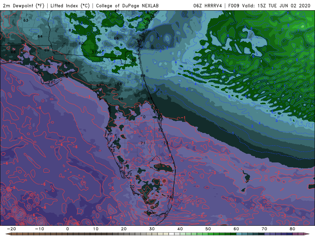Viewport: 315px width, 236px height.
Task: Click the 20 label on the color scale
Action: pos(124,229)
